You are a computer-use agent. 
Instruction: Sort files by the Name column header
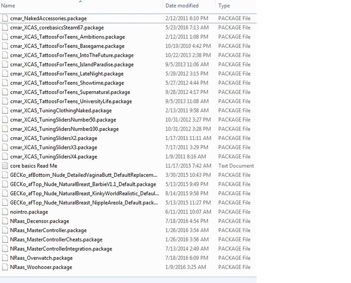pos(8,6)
